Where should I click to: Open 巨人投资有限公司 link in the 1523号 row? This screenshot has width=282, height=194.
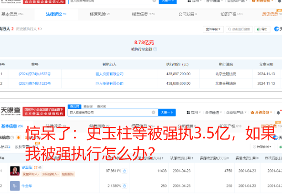(x=109, y=83)
